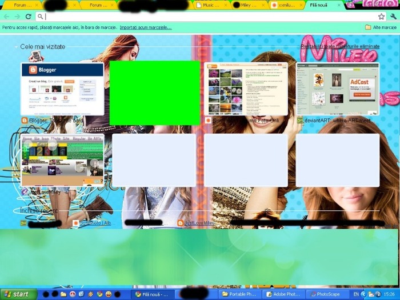Screen dimensions: 400x300
Task: Select the Filă nouă tab
Action: pyautogui.click(x=323, y=5)
